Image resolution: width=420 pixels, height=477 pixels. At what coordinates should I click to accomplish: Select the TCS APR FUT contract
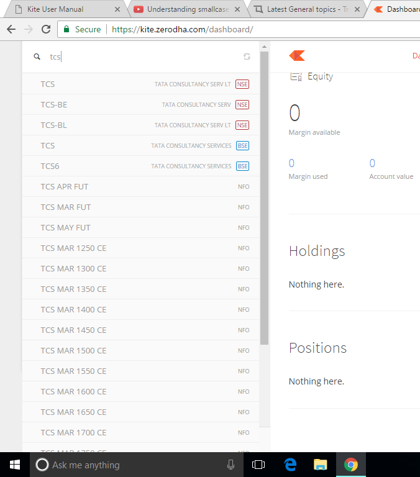(140, 186)
